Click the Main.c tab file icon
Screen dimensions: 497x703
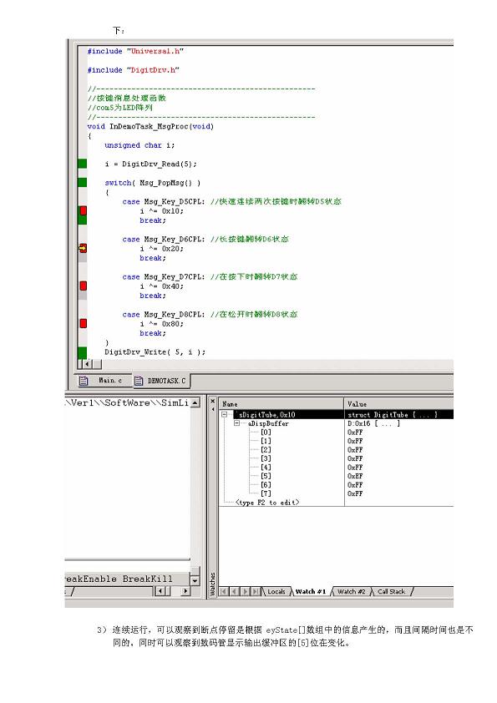(x=84, y=381)
